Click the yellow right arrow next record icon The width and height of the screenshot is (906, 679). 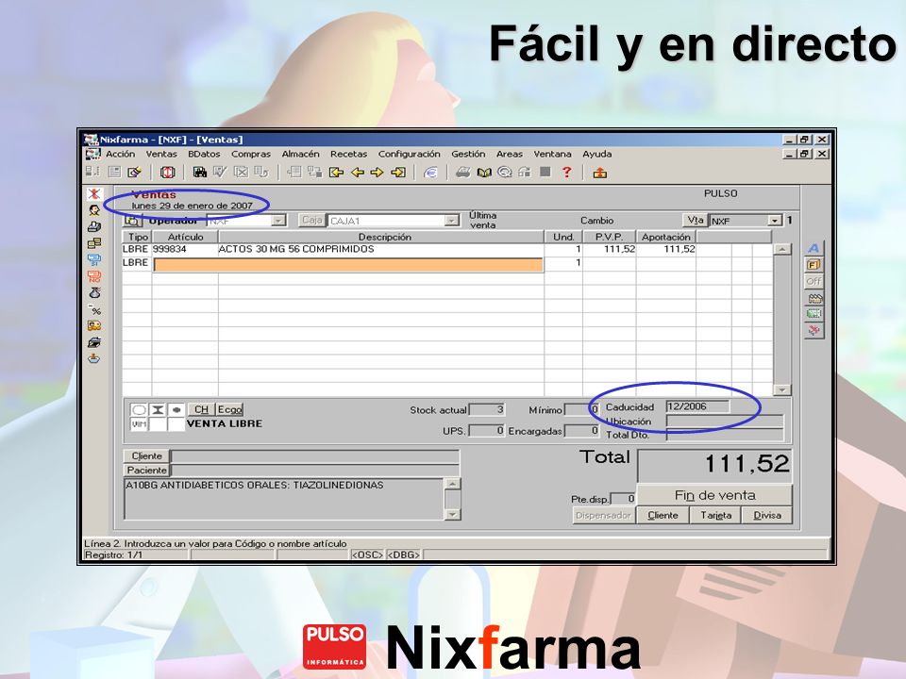[x=377, y=172]
